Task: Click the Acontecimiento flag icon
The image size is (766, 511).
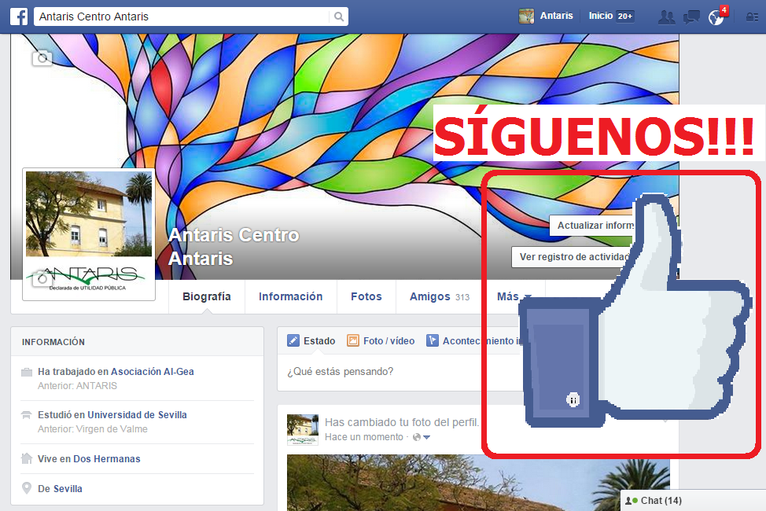Action: pyautogui.click(x=432, y=340)
